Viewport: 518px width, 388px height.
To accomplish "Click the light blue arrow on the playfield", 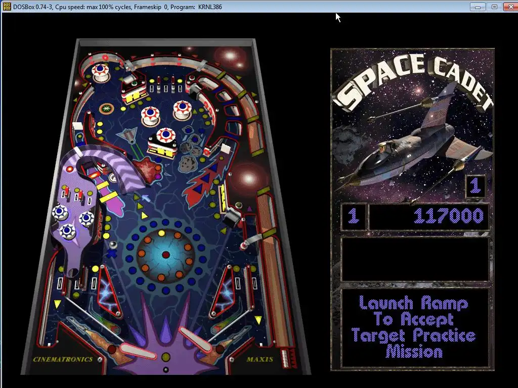I will point(146,198).
